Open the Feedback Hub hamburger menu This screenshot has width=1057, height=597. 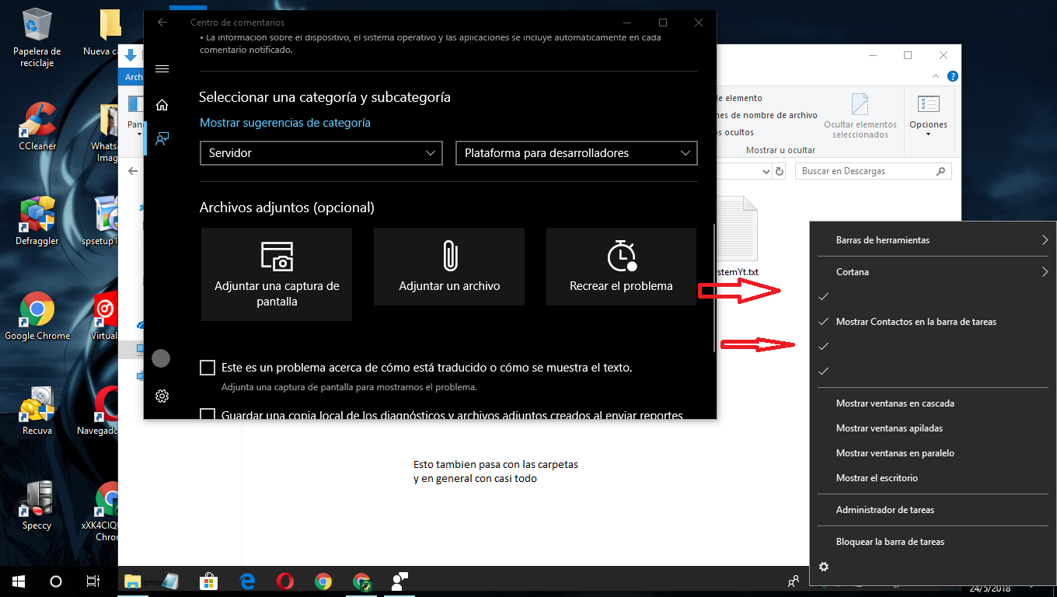coord(162,68)
